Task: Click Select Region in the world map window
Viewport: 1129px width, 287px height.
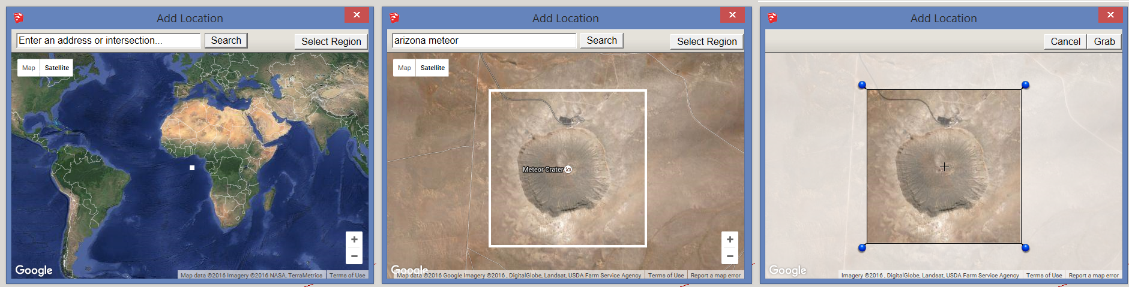Action: click(331, 41)
